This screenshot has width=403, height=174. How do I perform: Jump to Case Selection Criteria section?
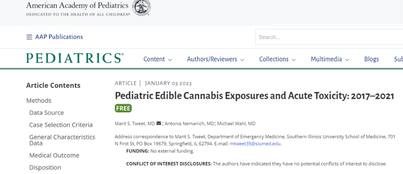[61, 125]
